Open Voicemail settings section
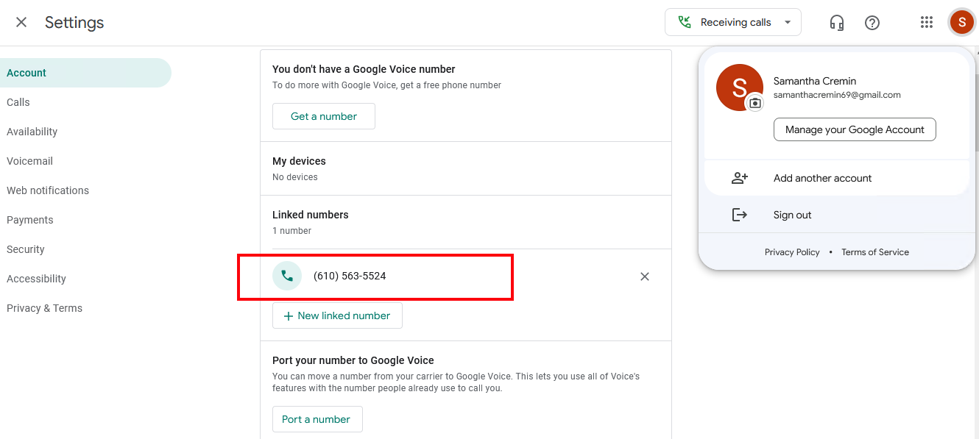979x439 pixels. pos(85,161)
